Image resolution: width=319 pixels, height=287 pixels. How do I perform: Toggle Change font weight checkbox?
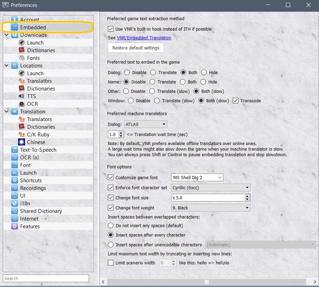[111, 208]
